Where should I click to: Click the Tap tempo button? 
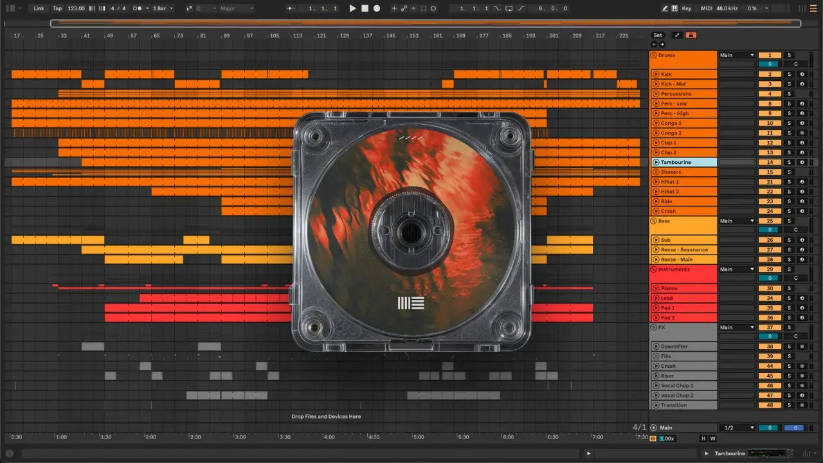tap(57, 8)
